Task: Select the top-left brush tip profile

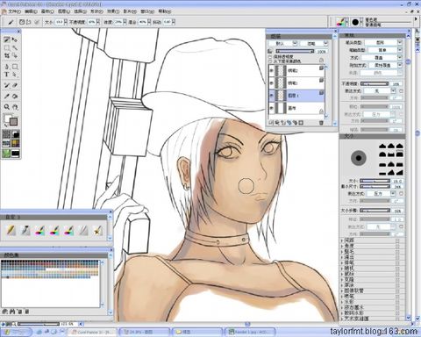Action: (x=383, y=146)
